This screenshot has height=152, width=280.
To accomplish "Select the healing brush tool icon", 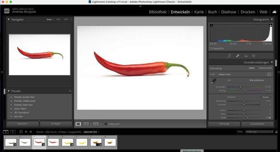I will (x=237, y=56).
